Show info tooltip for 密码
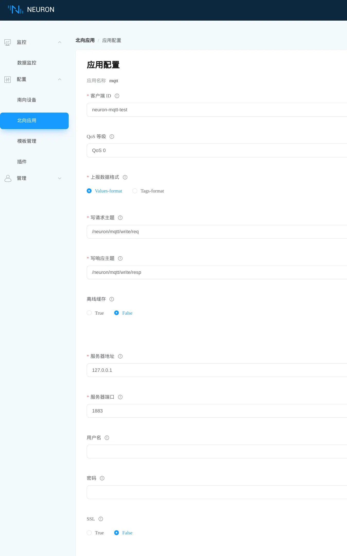This screenshot has width=347, height=556. pyautogui.click(x=102, y=478)
